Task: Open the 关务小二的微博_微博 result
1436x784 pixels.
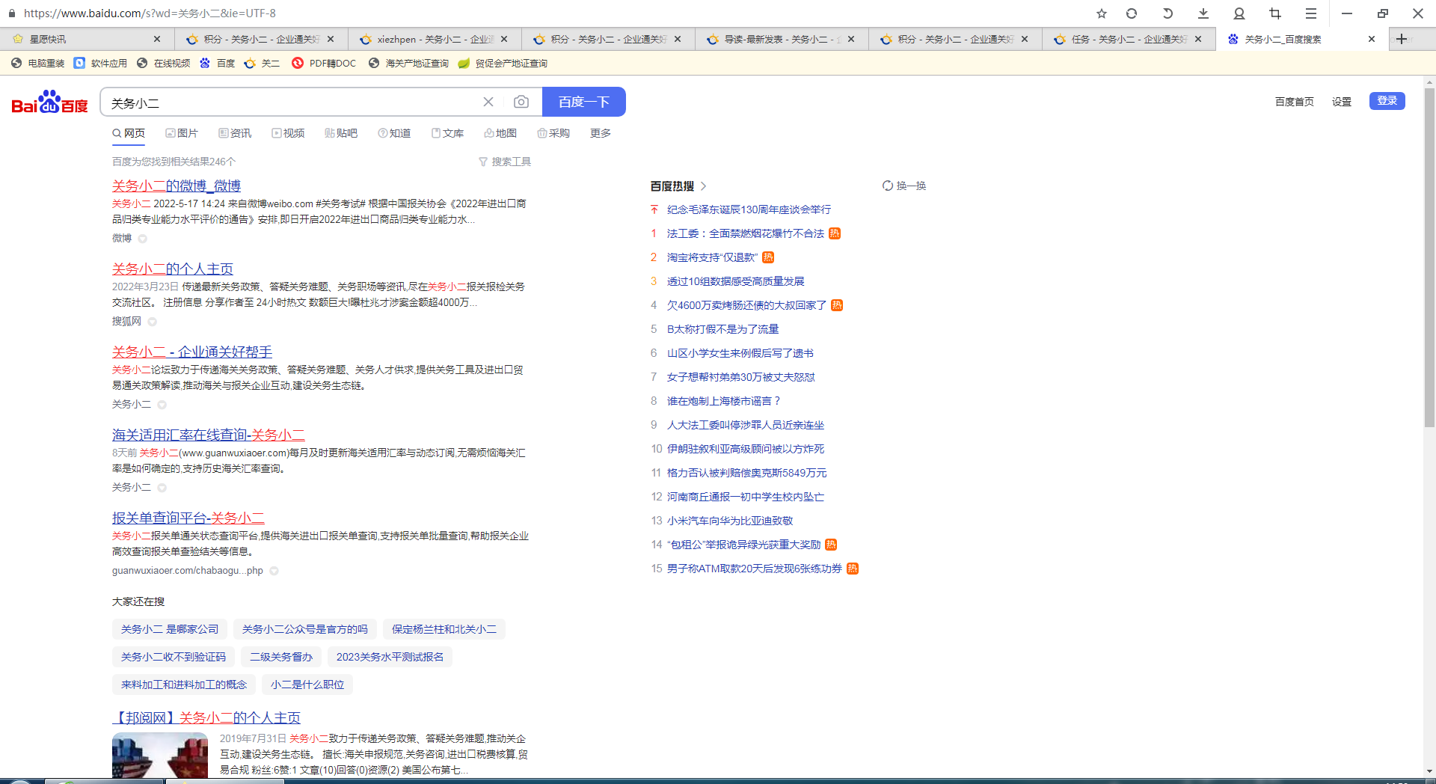Action: [x=177, y=186]
